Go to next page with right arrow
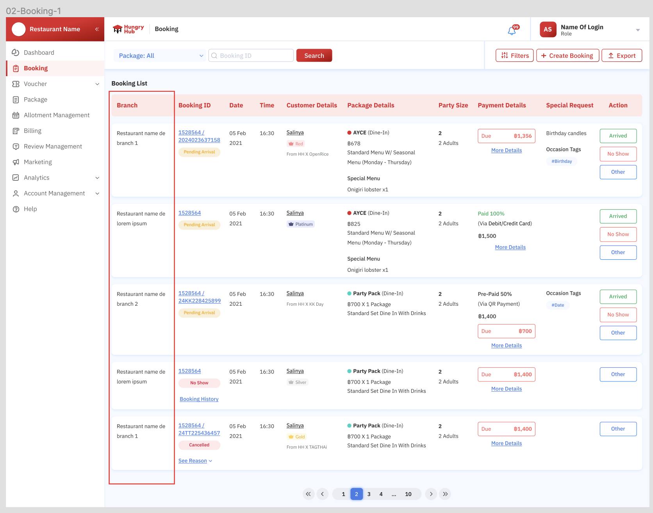The width and height of the screenshot is (653, 513). click(431, 494)
